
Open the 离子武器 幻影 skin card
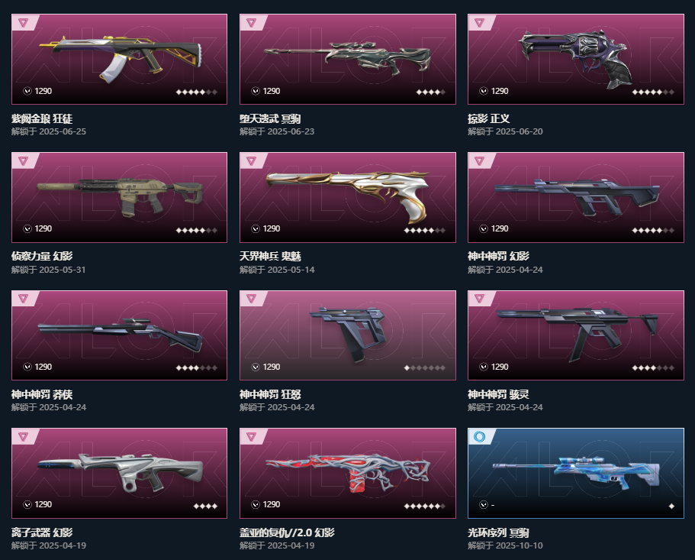point(119,473)
